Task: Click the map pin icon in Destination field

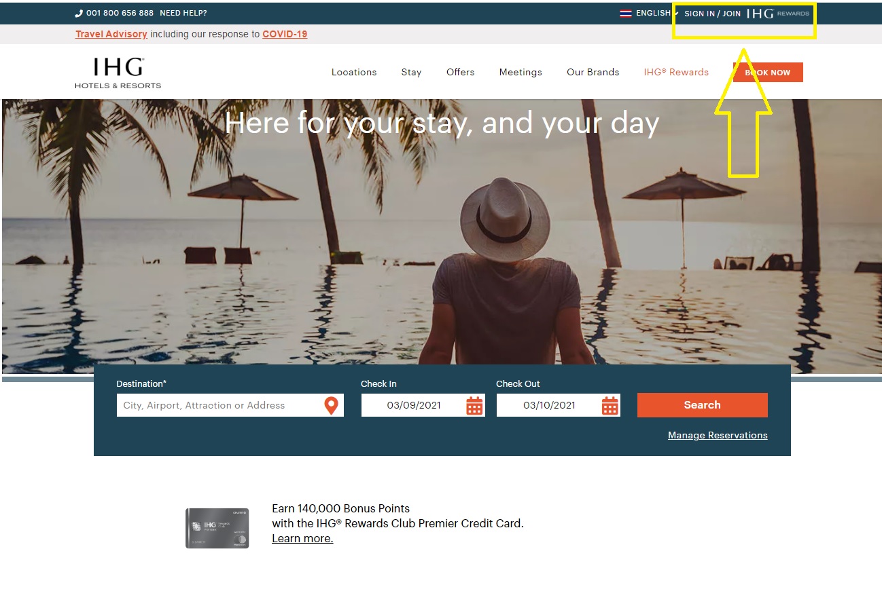Action: [x=331, y=406]
